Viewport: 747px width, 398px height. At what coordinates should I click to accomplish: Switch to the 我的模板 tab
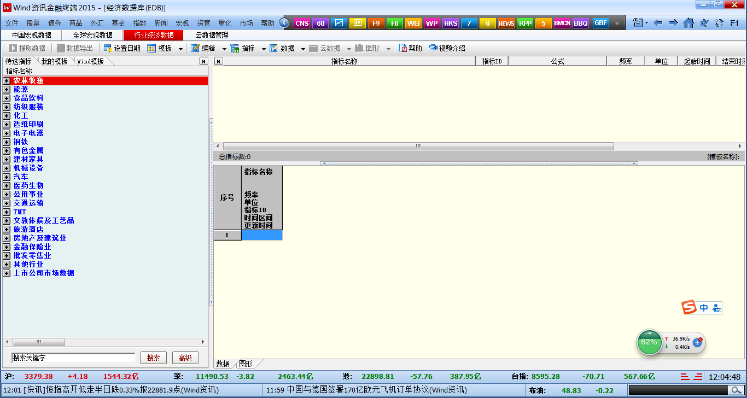(55, 61)
